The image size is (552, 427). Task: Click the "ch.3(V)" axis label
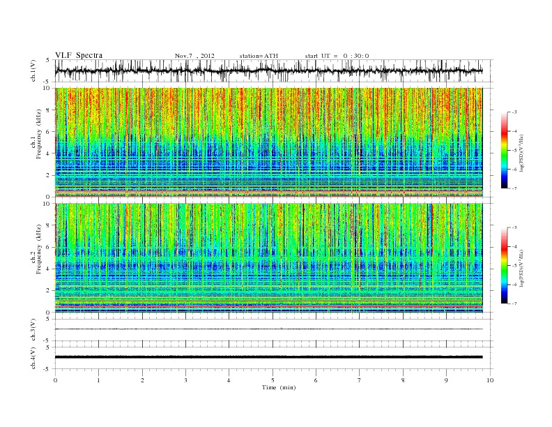click(x=33, y=330)
